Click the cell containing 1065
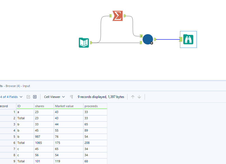This screenshot has height=164, width=226. pyautogui.click(x=38, y=143)
